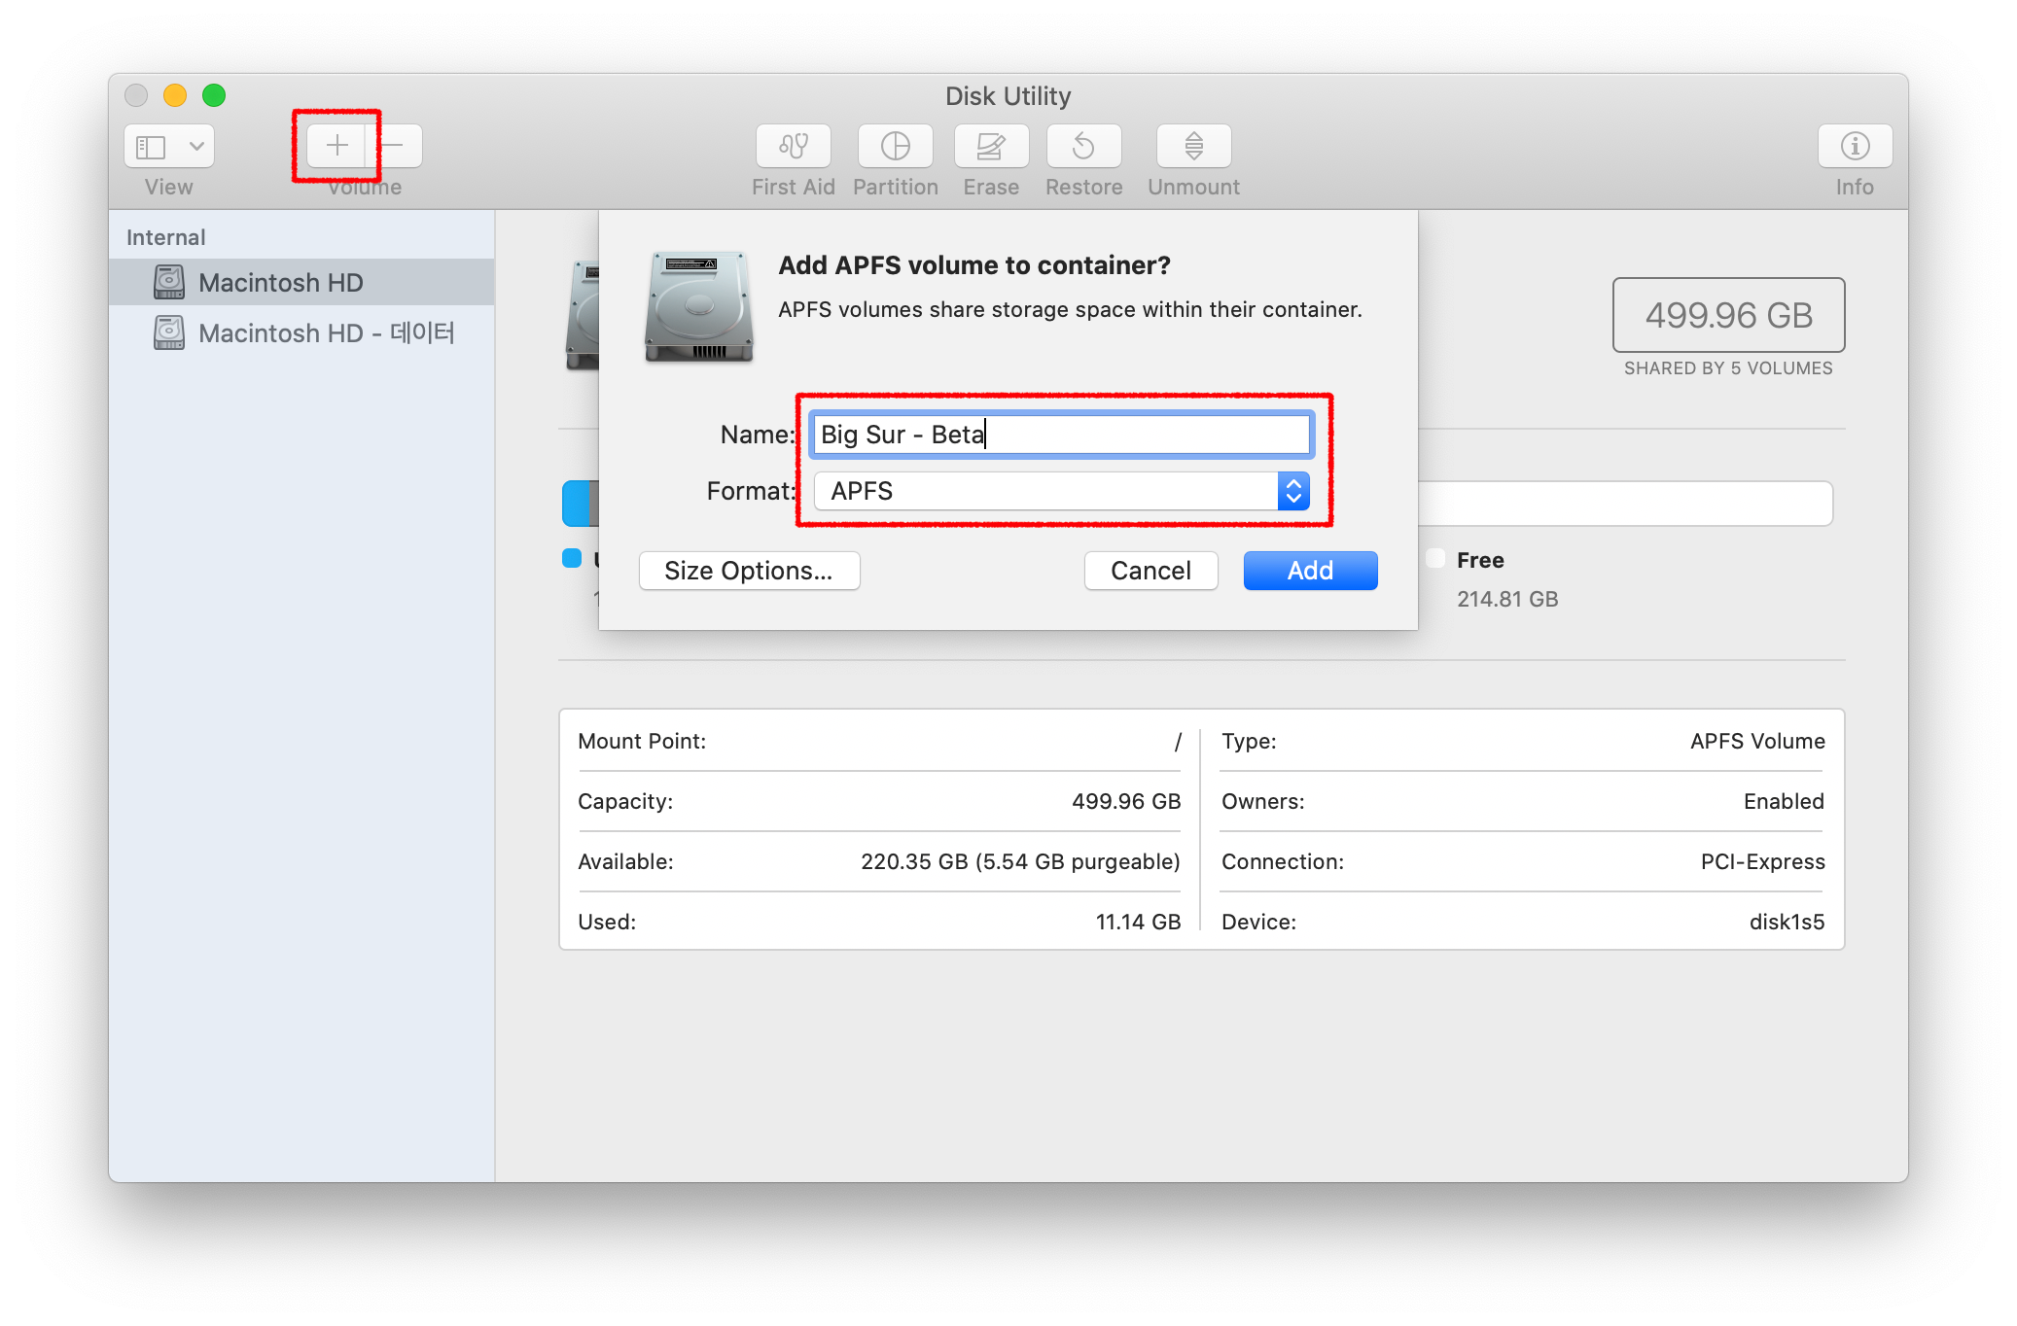2017x1326 pixels.
Task: Confirm with the Add button
Action: pos(1309,571)
